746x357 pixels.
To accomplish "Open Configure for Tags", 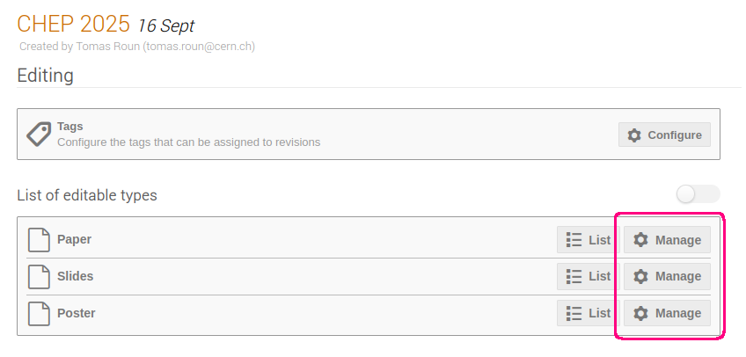I will 664,135.
